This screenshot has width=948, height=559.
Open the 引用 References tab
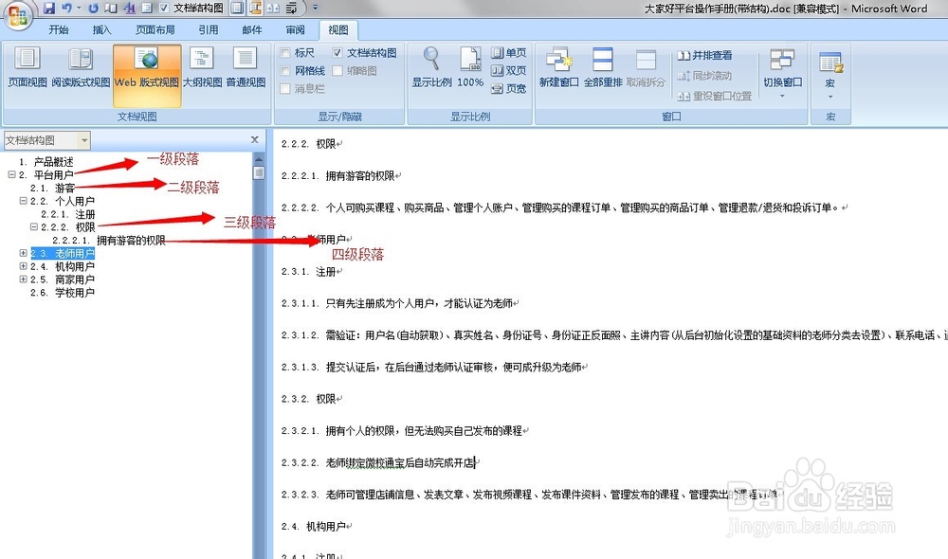coord(209,29)
